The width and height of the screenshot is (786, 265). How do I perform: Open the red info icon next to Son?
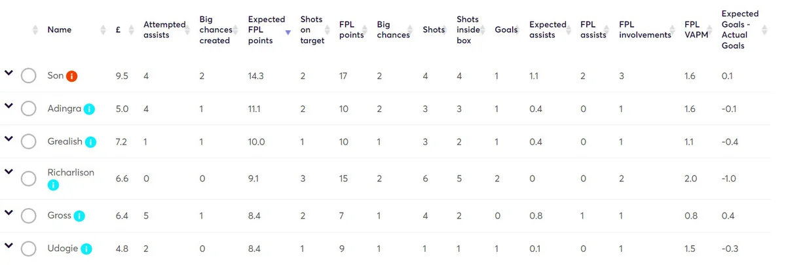72,76
